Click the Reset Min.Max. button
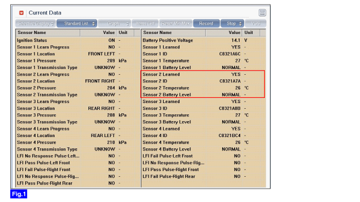Screen dimensions: 360x202 point(176,24)
